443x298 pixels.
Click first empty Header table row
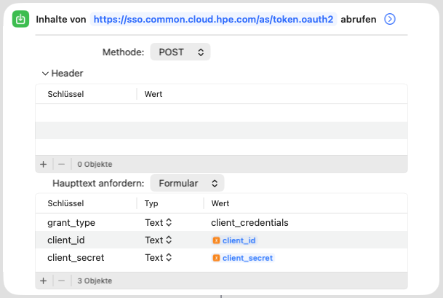(221, 113)
